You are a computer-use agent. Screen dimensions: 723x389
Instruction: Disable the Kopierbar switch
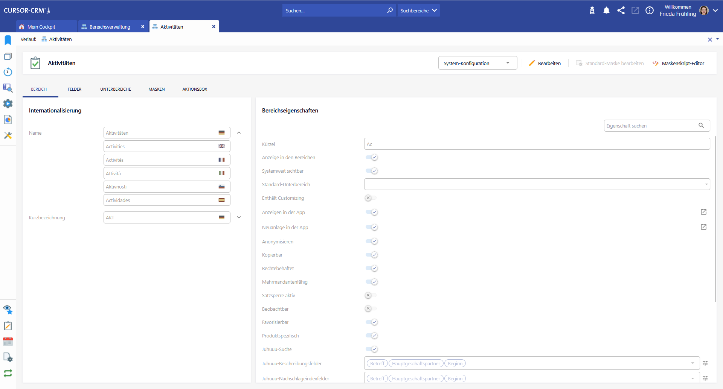coord(372,255)
